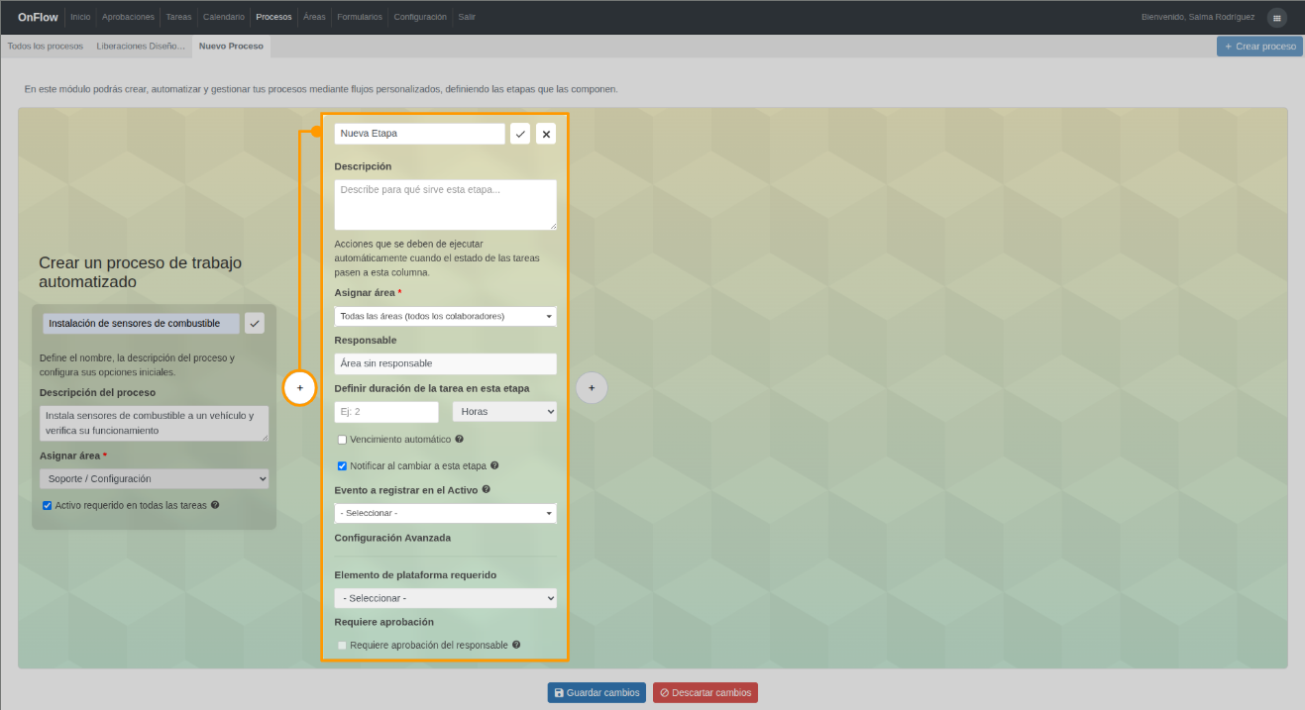
Task: Click Salir to log out
Action: tap(467, 17)
